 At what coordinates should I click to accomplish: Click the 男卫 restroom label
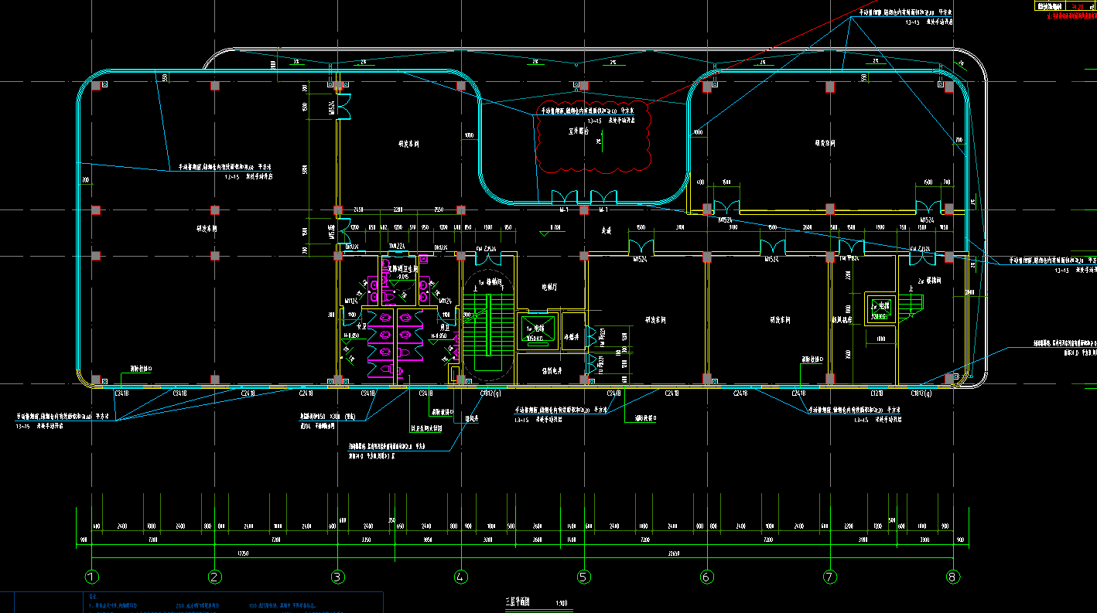445,326
